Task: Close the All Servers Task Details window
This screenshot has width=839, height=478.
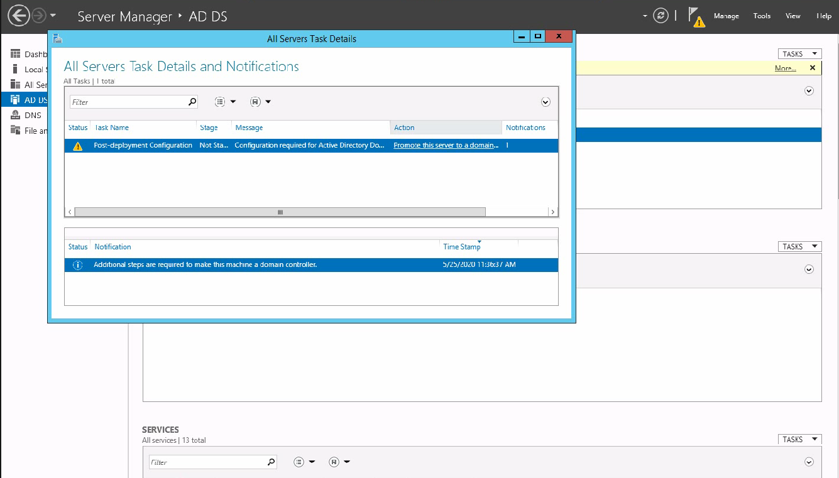Action: tap(559, 36)
